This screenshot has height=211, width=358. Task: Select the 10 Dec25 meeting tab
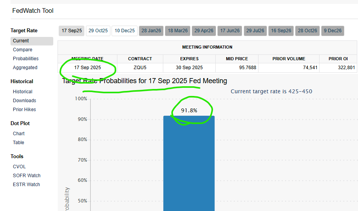point(124,31)
